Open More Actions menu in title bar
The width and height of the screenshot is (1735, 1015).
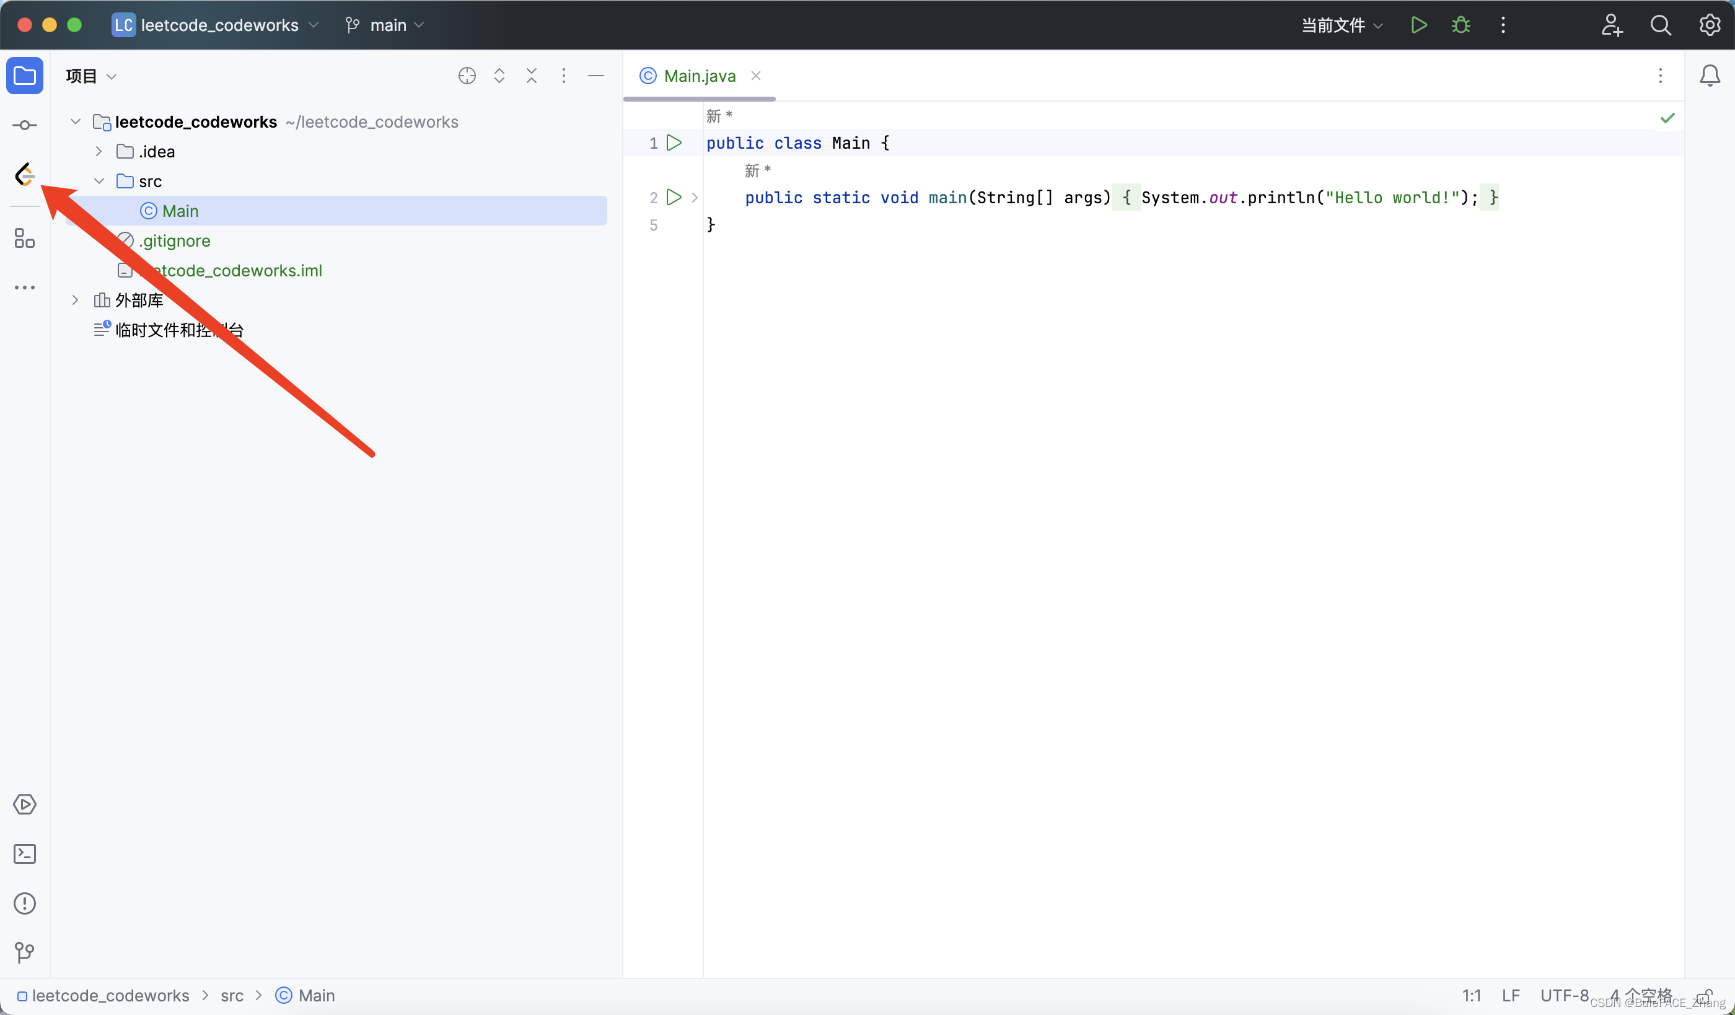1503,25
